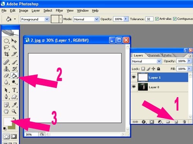The width and height of the screenshot is (193, 144).
Task: Hide Layer 1 with eye icon
Action: (134, 77)
